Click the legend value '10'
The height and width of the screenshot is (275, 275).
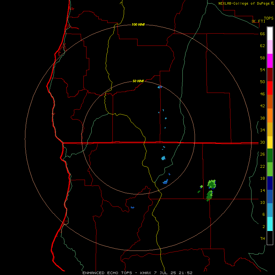pos(262,202)
